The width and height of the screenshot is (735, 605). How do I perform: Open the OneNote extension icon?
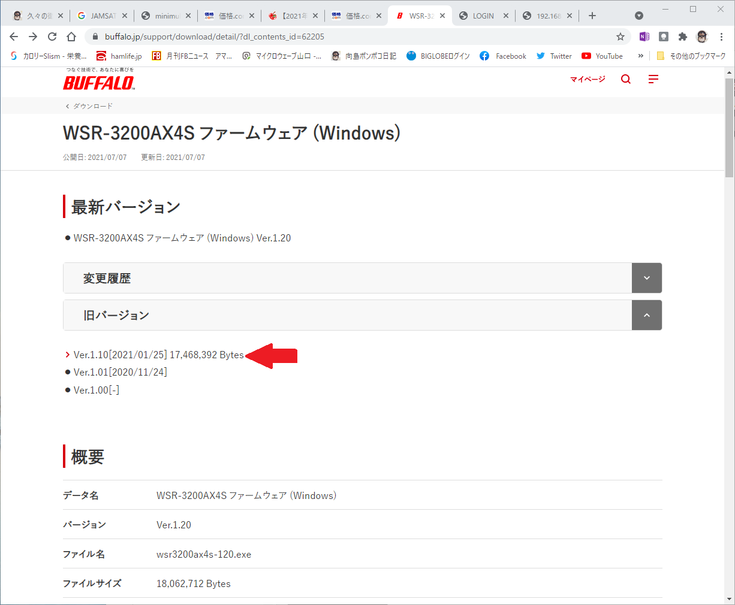(x=644, y=37)
